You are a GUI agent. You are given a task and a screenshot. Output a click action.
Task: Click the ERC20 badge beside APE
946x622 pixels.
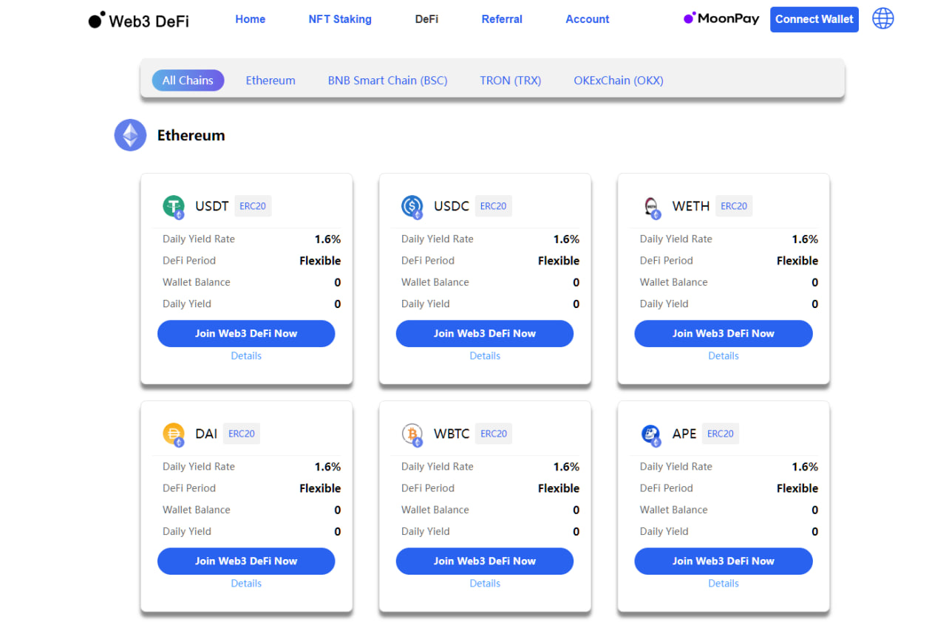coord(721,434)
